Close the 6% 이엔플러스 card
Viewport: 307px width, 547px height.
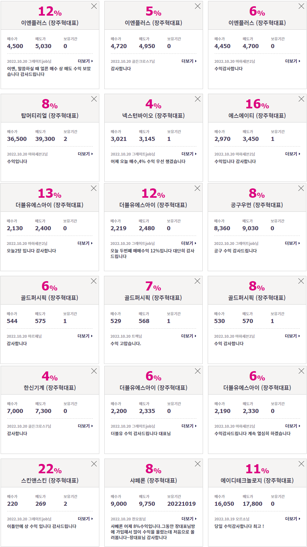click(x=301, y=6)
